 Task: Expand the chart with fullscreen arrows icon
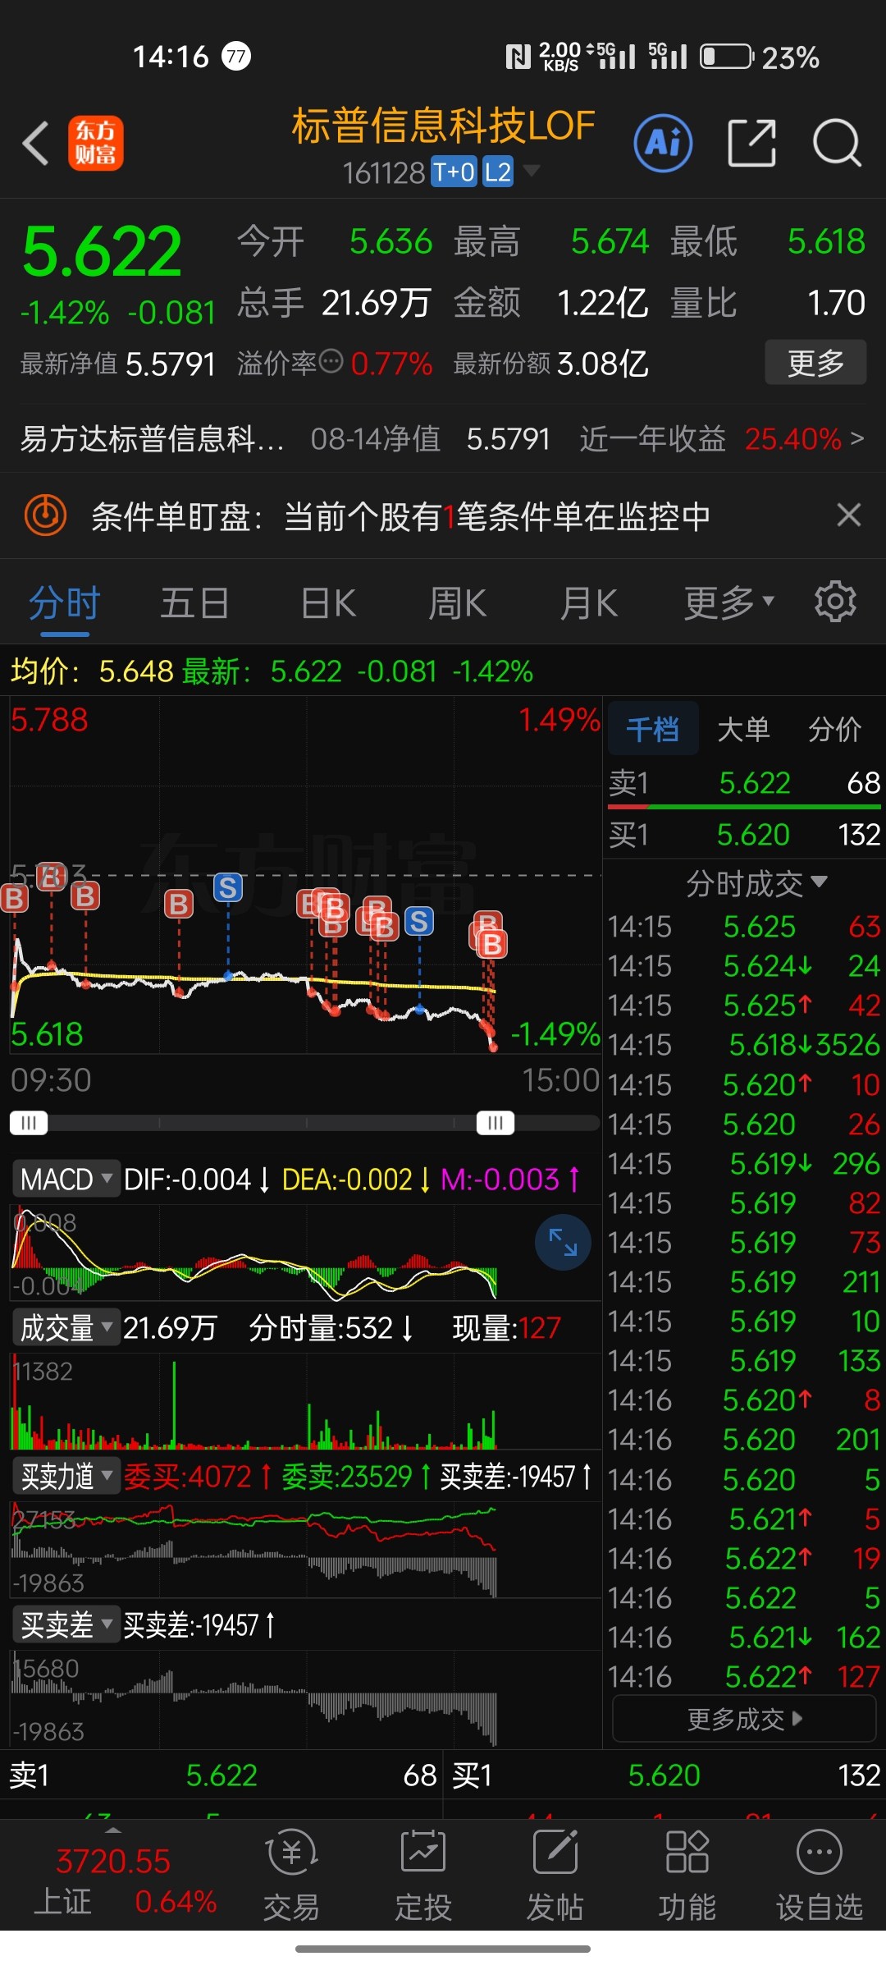coord(563,1242)
